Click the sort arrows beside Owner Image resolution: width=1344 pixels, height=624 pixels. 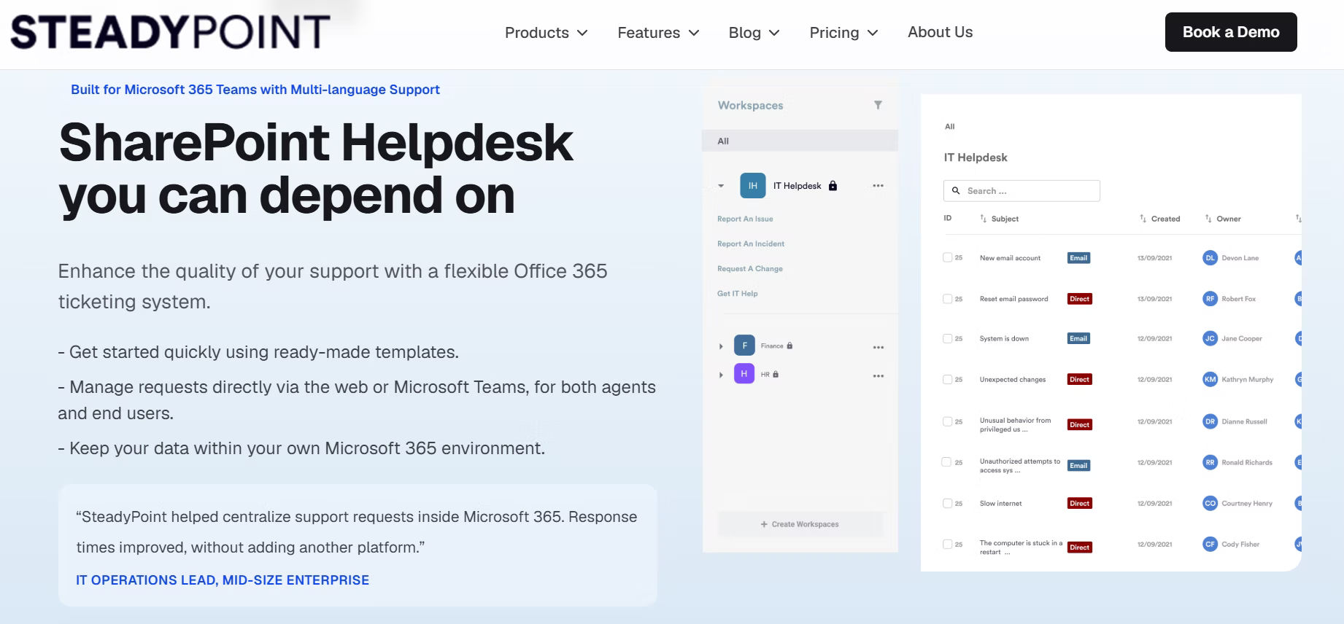click(1208, 219)
